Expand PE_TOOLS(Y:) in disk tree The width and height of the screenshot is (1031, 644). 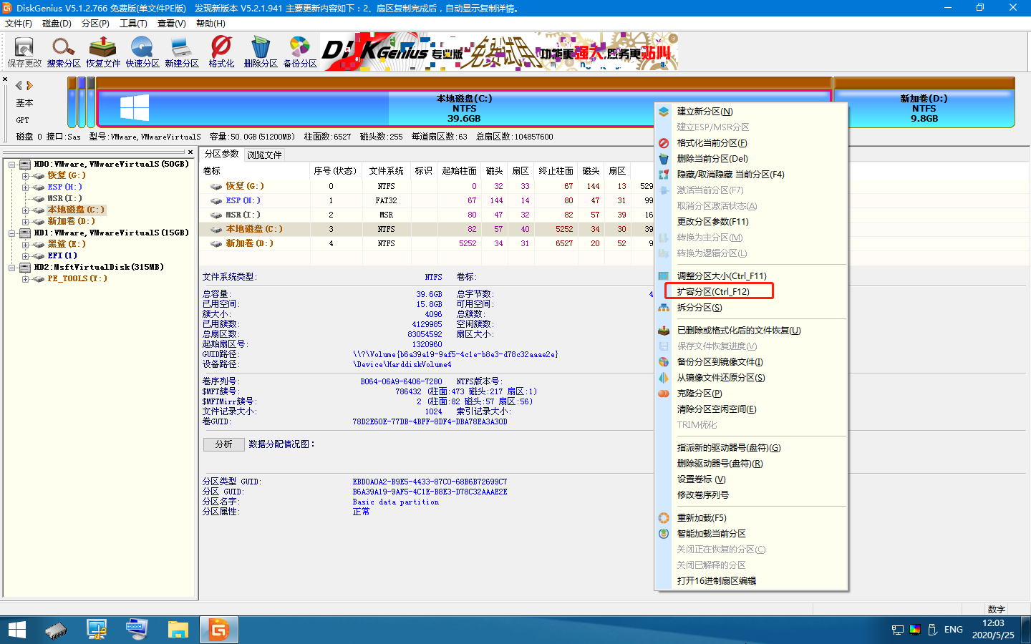coord(25,279)
